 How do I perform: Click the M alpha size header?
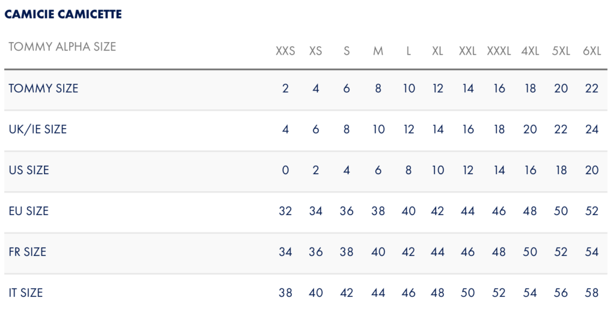point(378,51)
